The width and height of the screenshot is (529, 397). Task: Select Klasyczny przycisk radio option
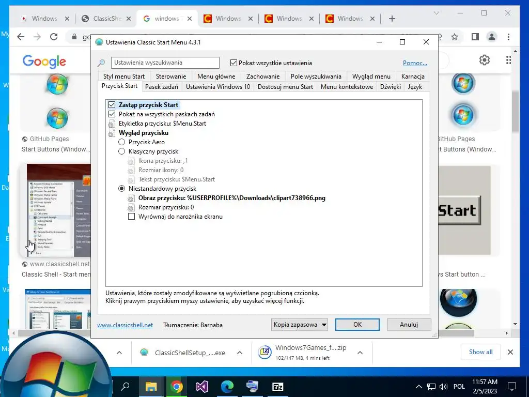121,151
